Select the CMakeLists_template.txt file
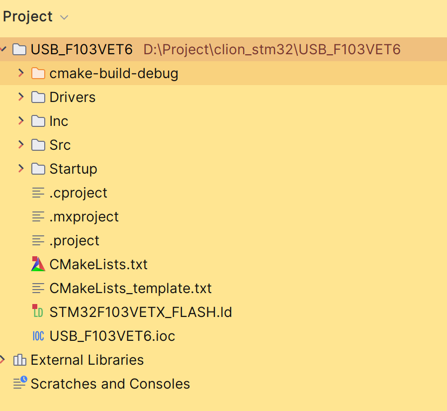This screenshot has height=411, width=447. coord(130,288)
